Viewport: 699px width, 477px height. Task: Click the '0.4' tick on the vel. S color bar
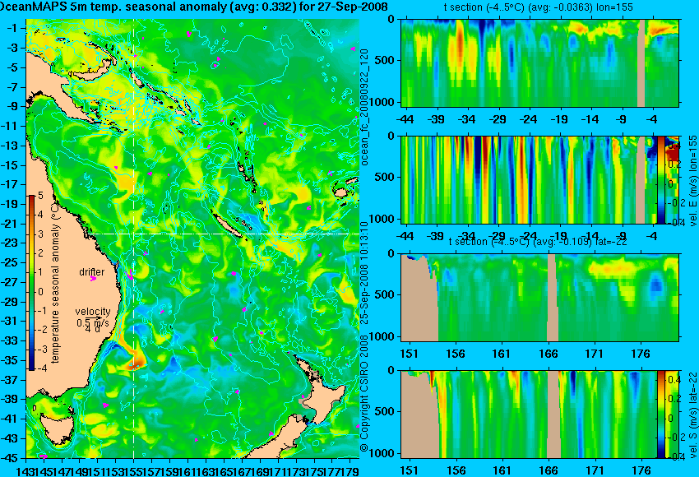[674, 380]
